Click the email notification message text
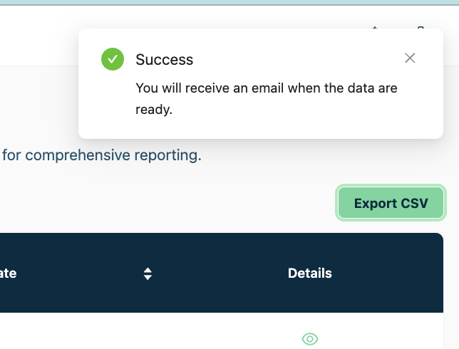Viewport: 459px width, 349px height. point(266,99)
